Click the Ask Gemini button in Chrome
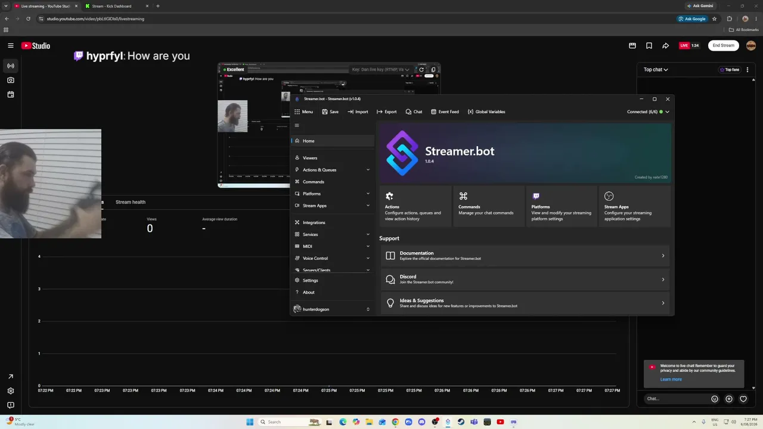This screenshot has width=763, height=429. click(700, 6)
